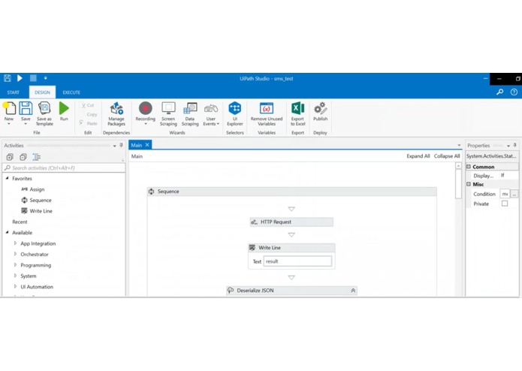Click Collapse All icon in Activities panel
This screenshot has width=522, height=371.
(23, 157)
